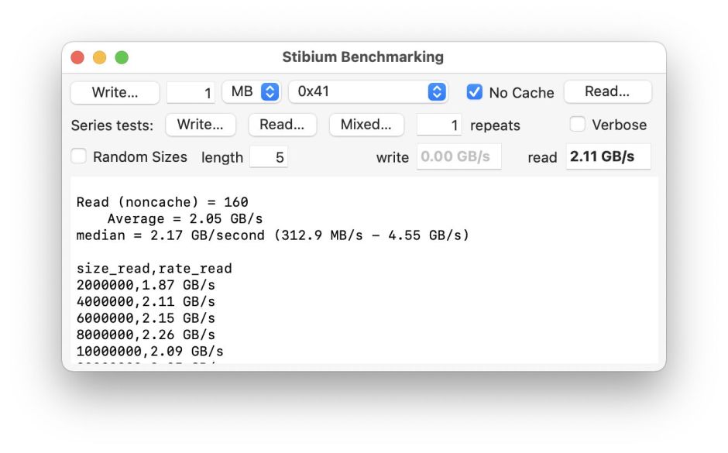Image resolution: width=728 pixels, height=453 pixels.
Task: Click the 0x41 pattern selector chevron
Action: (x=438, y=91)
